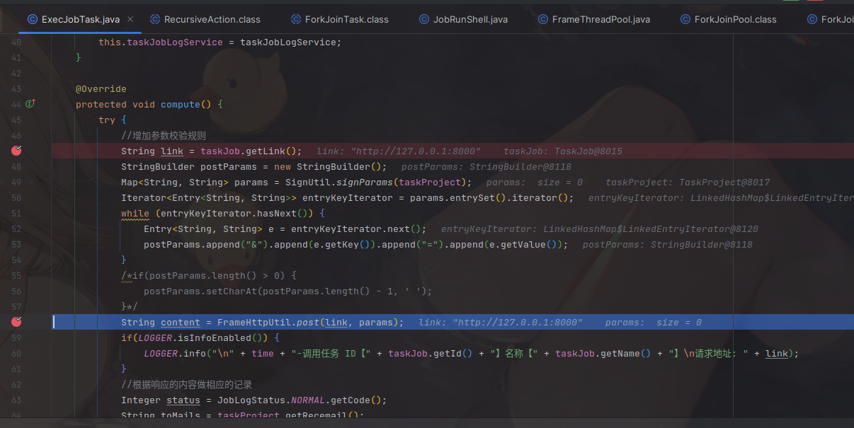Click line number 60 in the gutter
Screen dimensions: 854x428
point(16,353)
